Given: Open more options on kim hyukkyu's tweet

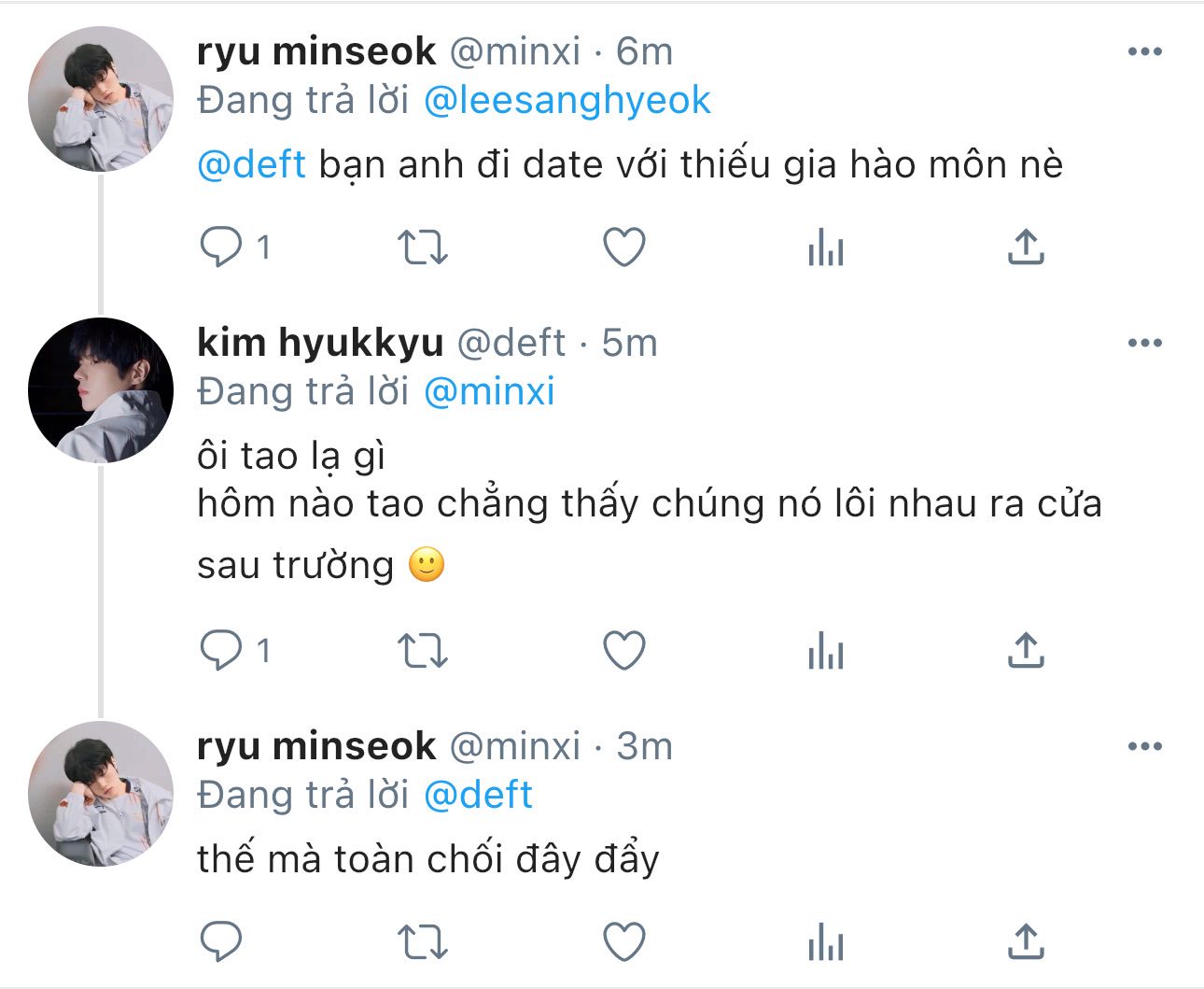Looking at the screenshot, I should 1144,344.
